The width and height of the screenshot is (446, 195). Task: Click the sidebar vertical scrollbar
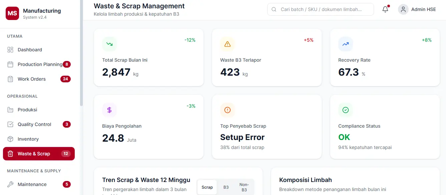click(81, 53)
